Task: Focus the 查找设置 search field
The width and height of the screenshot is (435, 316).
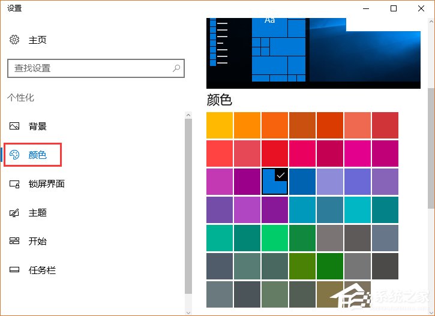Action: point(96,68)
